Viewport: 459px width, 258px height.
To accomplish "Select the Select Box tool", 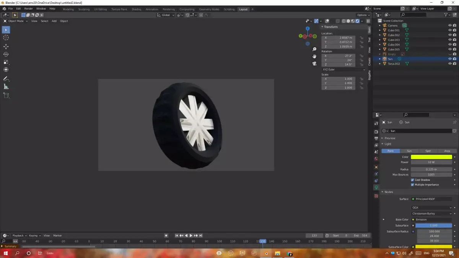I will (6, 30).
